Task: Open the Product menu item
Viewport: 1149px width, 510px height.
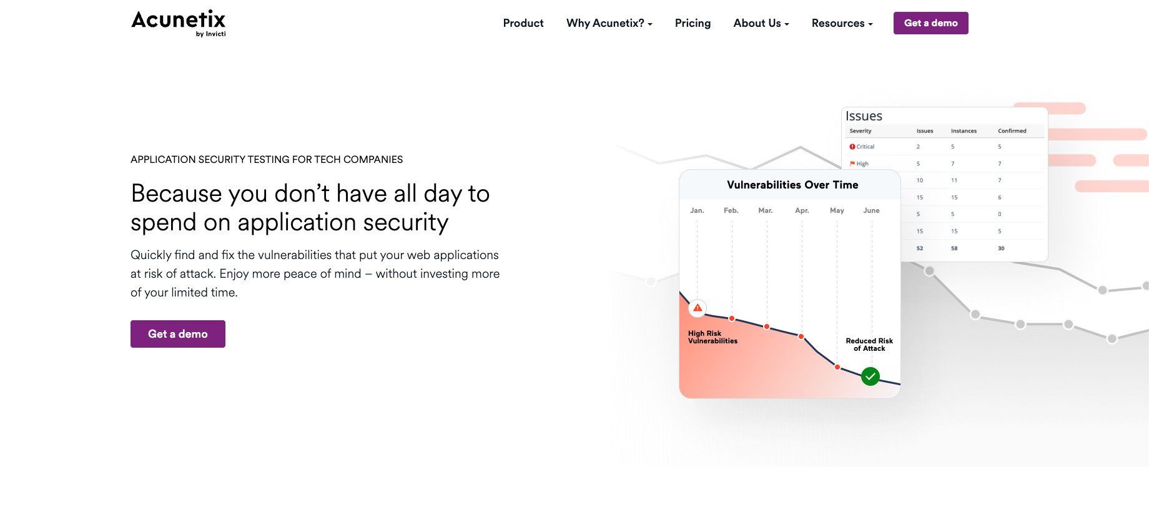Action: pyautogui.click(x=523, y=23)
